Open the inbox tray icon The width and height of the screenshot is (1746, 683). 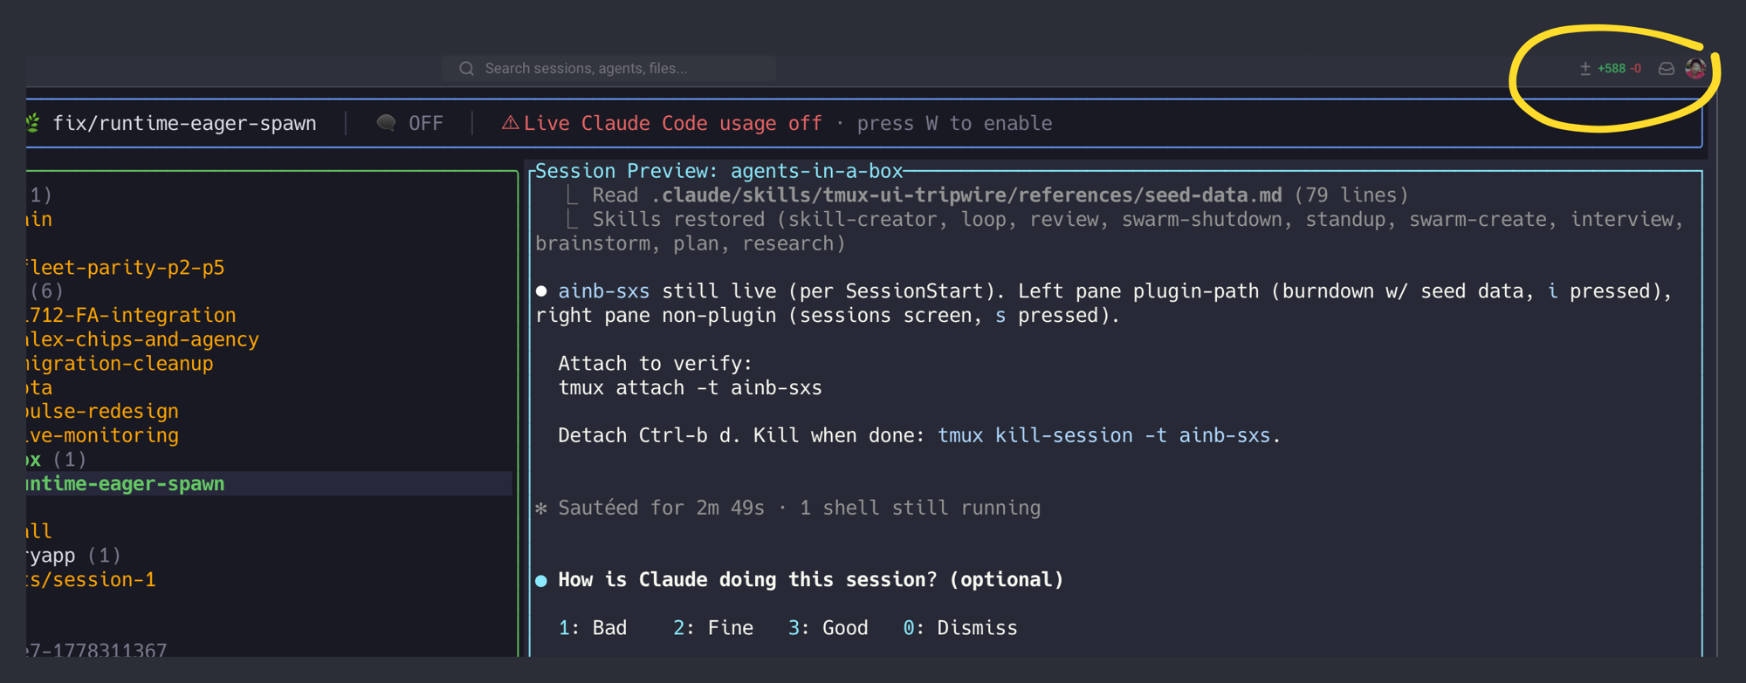click(x=1667, y=68)
